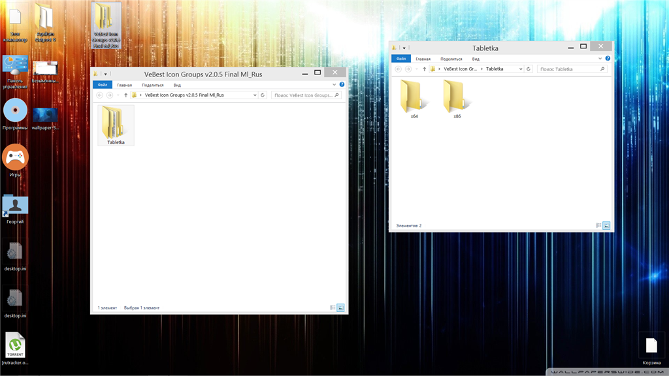Image resolution: width=669 pixels, height=376 pixels.
Task: Click 'Элементов: 2' status text in Tabletka
Action: tap(409, 225)
